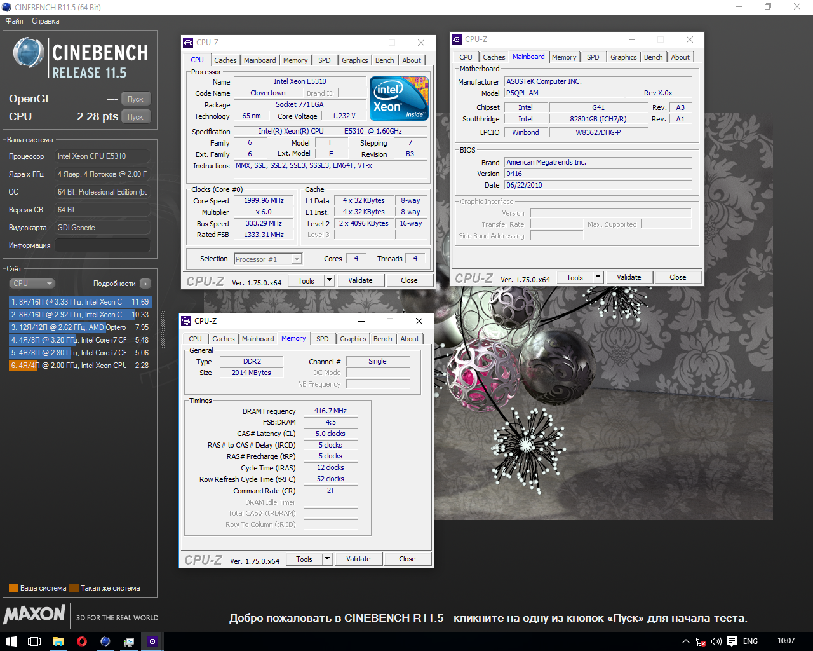Open the Файл menu
This screenshot has height=651, width=813.
coord(15,21)
